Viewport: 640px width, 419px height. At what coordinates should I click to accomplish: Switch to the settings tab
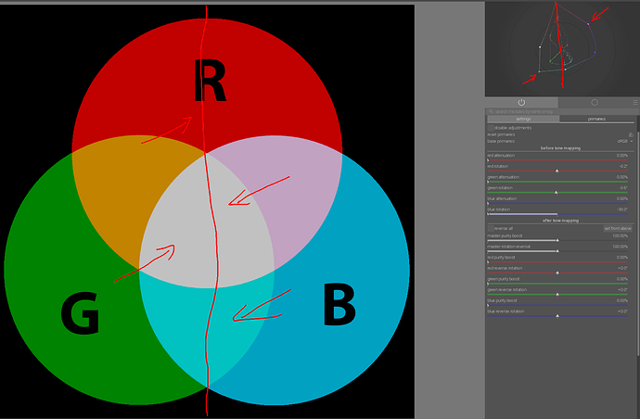pos(523,120)
